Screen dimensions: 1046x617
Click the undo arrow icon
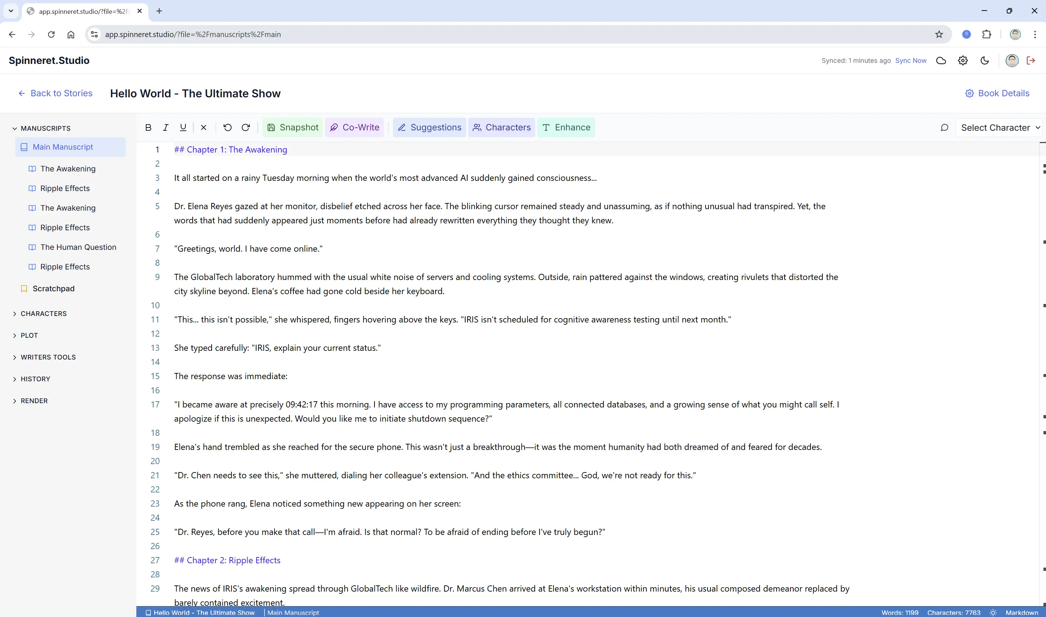(x=227, y=127)
